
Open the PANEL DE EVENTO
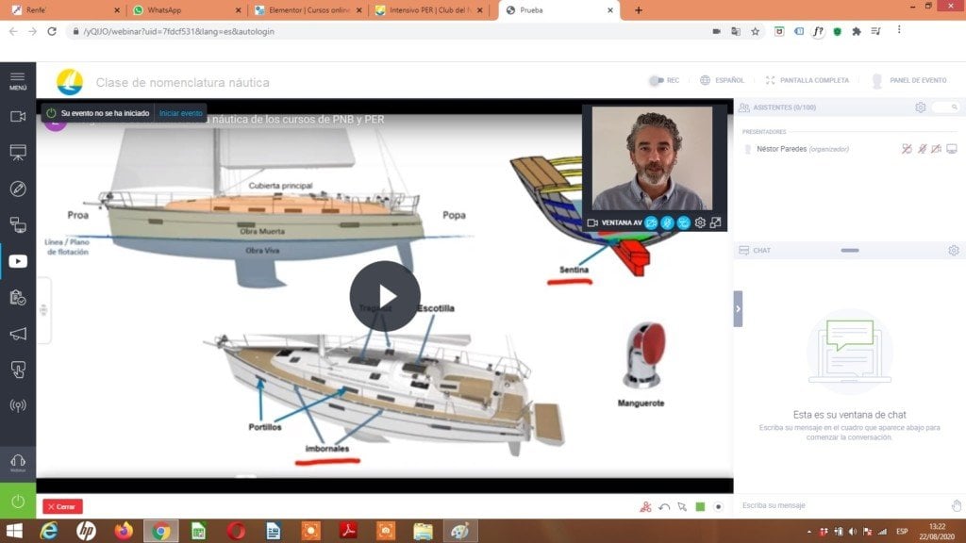(x=910, y=80)
